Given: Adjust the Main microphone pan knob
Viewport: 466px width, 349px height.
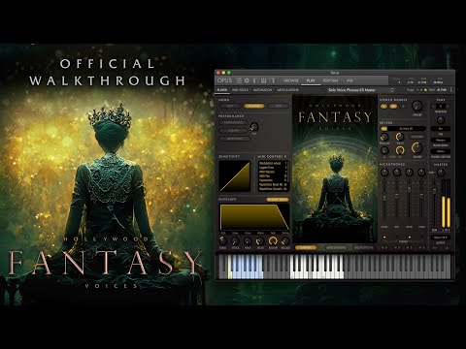Looking at the screenshot, I should coord(409,173).
